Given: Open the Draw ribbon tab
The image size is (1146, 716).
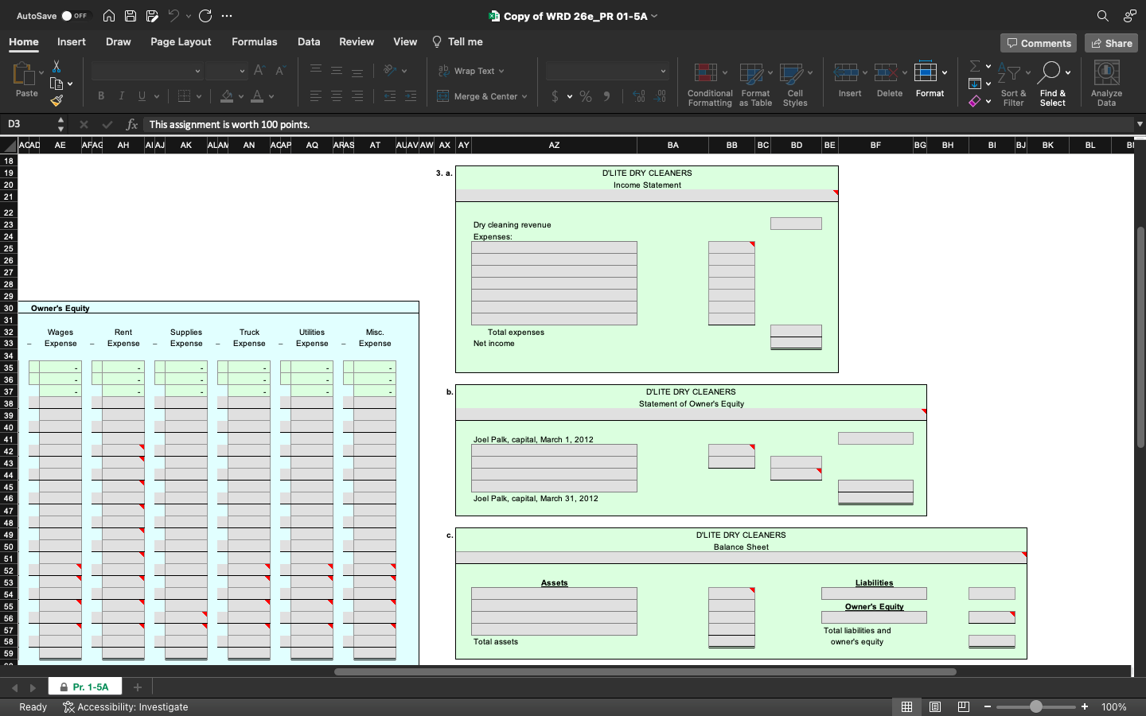Looking at the screenshot, I should [x=119, y=41].
